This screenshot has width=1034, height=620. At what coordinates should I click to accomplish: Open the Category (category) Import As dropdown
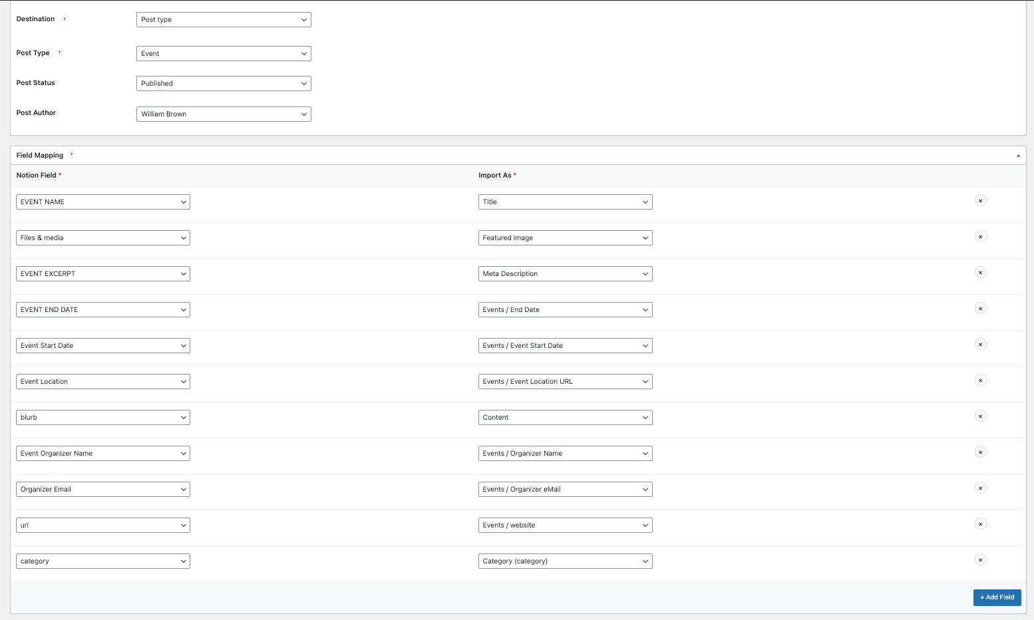pyautogui.click(x=566, y=561)
